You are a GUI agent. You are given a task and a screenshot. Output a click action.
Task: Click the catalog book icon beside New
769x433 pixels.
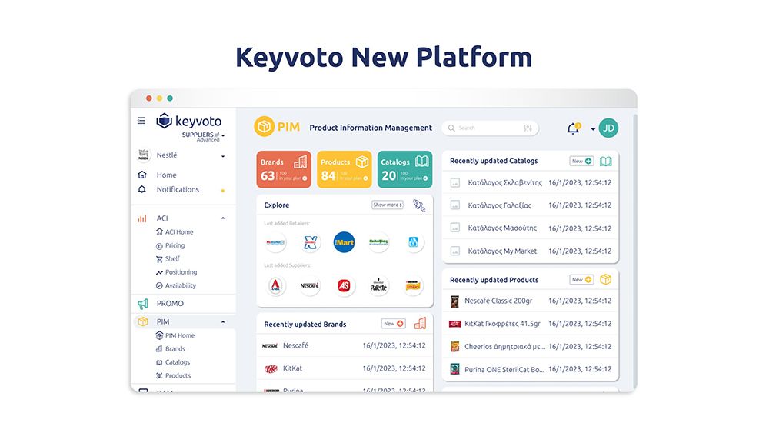tap(606, 162)
